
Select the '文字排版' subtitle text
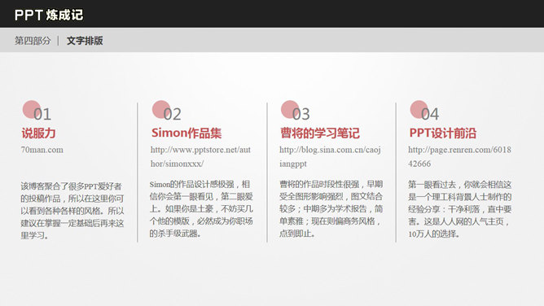point(85,41)
